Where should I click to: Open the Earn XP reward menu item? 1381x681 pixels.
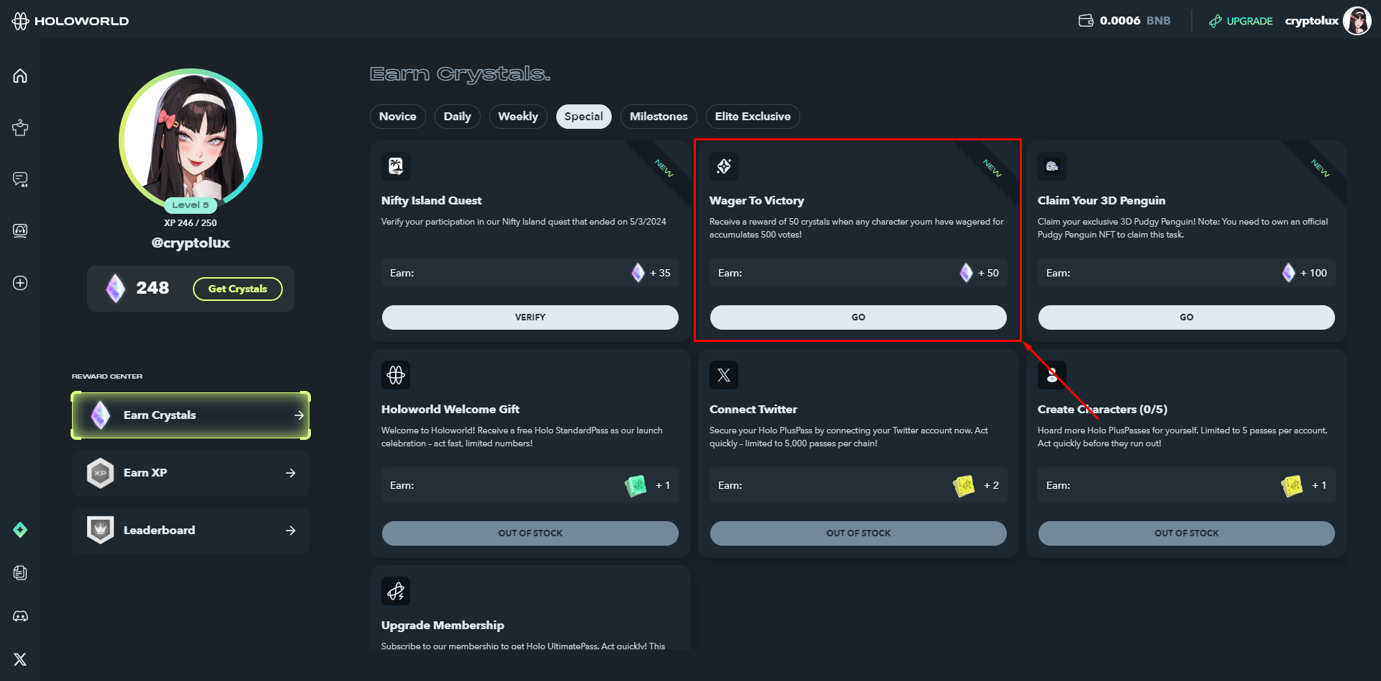pos(191,473)
